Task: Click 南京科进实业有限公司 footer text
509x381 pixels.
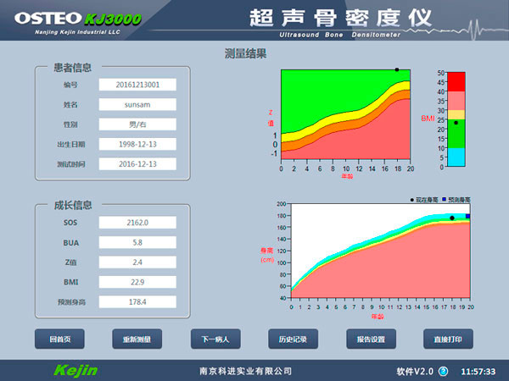Action: (x=245, y=371)
